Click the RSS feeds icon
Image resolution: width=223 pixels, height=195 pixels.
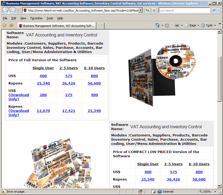pyautogui.click(x=167, y=25)
